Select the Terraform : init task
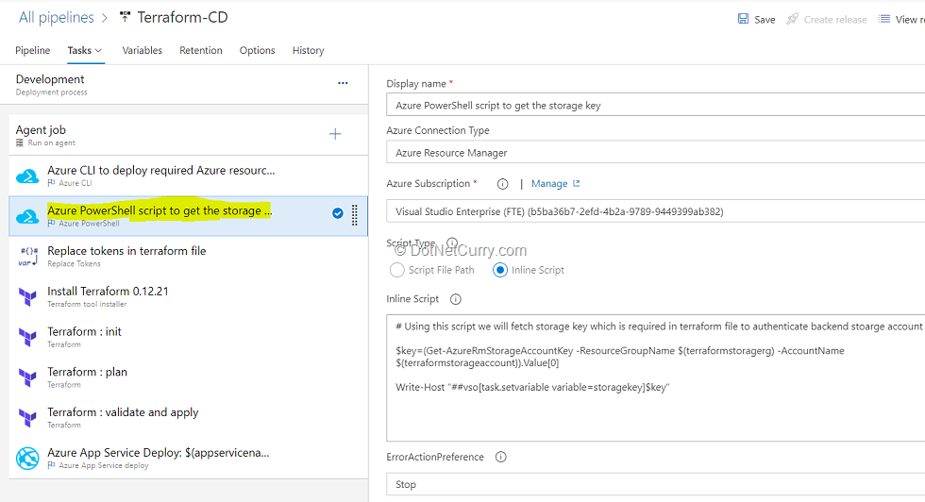Viewport: 925px width, 502px height. 188,338
